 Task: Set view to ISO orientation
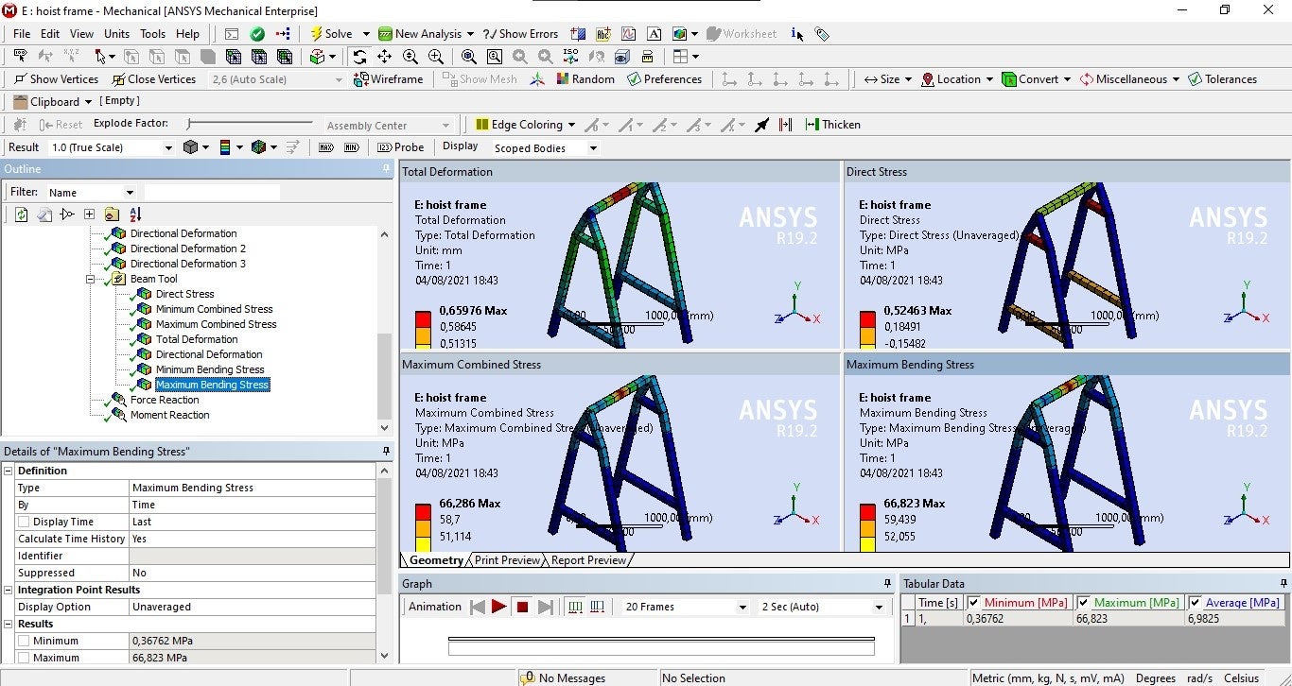[x=570, y=57]
